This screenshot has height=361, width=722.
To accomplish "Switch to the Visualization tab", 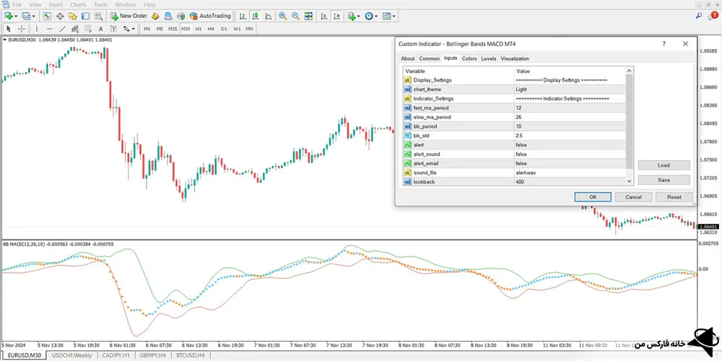I will (x=515, y=58).
